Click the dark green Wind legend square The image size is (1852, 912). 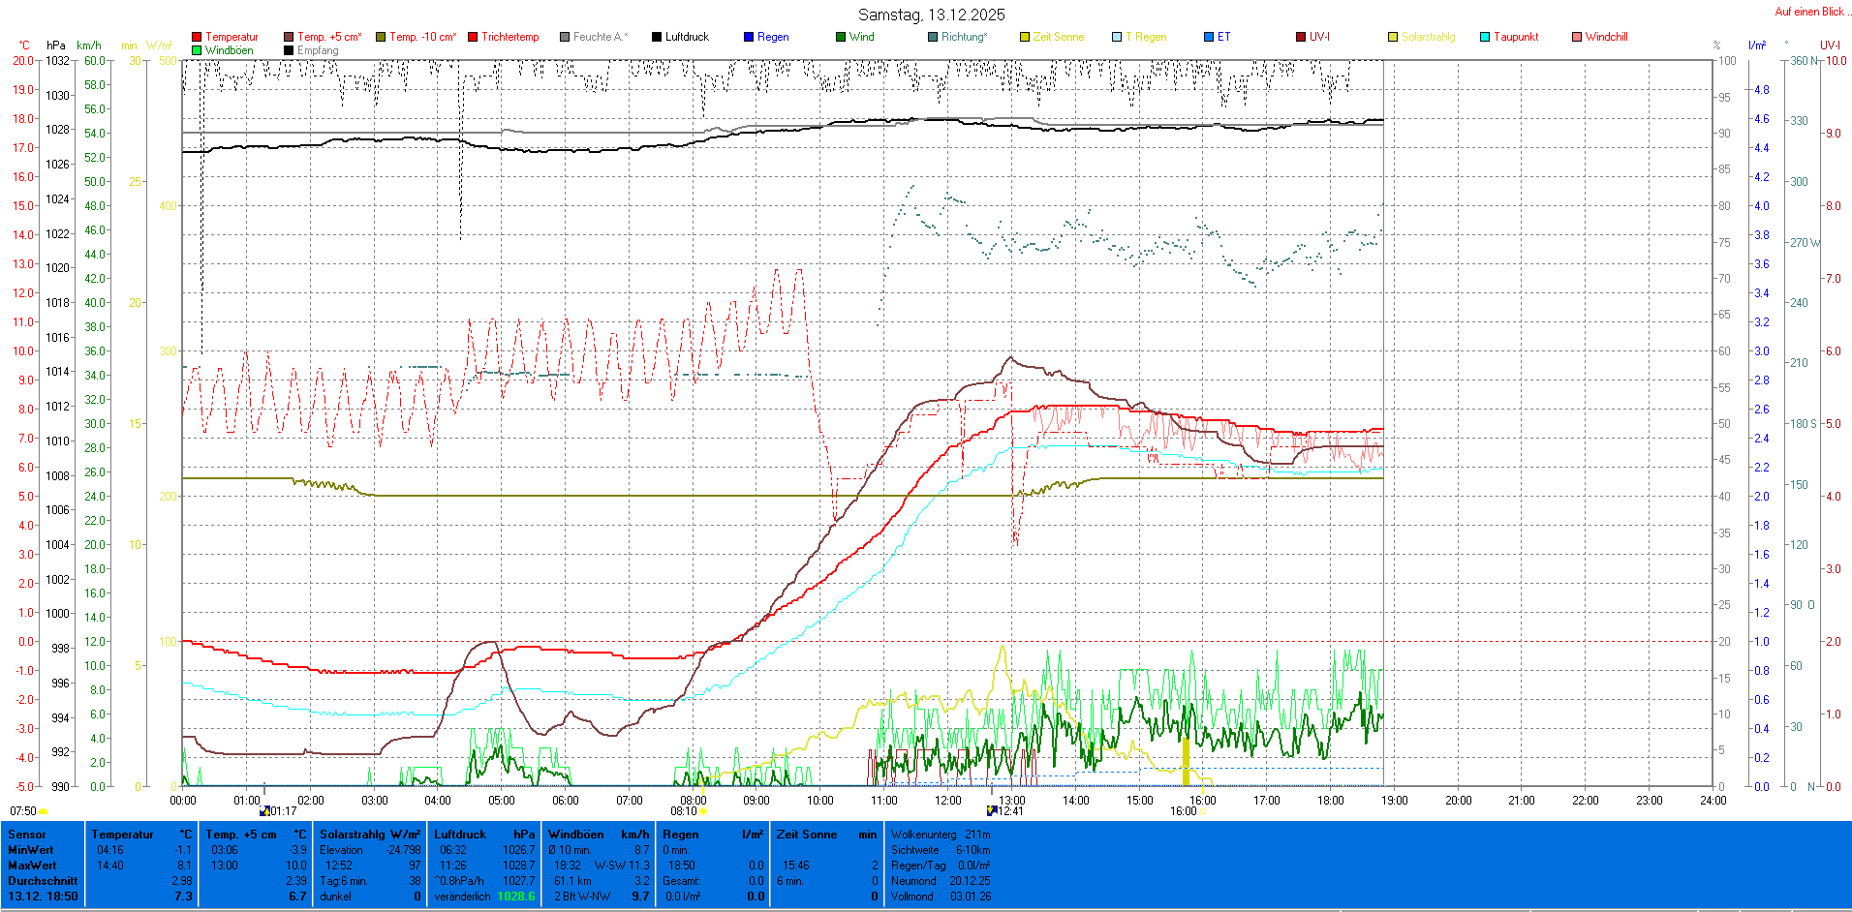pos(841,37)
